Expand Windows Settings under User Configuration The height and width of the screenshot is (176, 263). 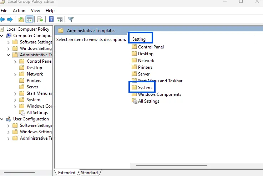pos(9,132)
